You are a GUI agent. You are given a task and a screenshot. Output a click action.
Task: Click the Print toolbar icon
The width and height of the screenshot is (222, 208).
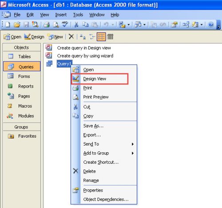click(47, 24)
